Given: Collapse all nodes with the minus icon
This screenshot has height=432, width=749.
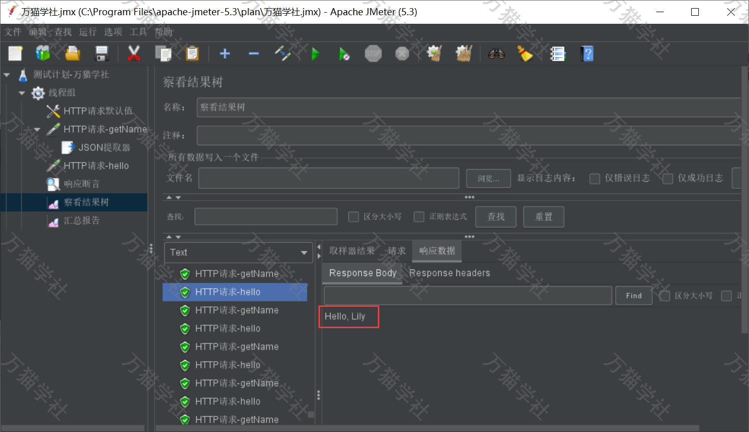Looking at the screenshot, I should click(x=254, y=54).
